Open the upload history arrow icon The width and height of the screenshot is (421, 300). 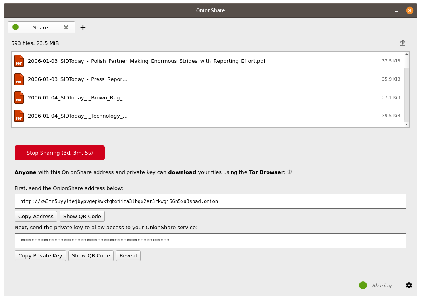402,43
